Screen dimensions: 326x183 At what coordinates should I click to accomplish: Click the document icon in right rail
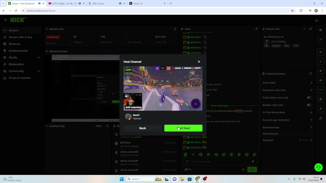click(x=320, y=71)
